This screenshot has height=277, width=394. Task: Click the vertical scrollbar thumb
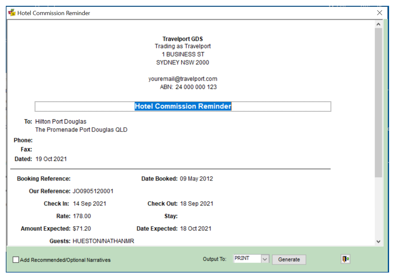click(379, 103)
